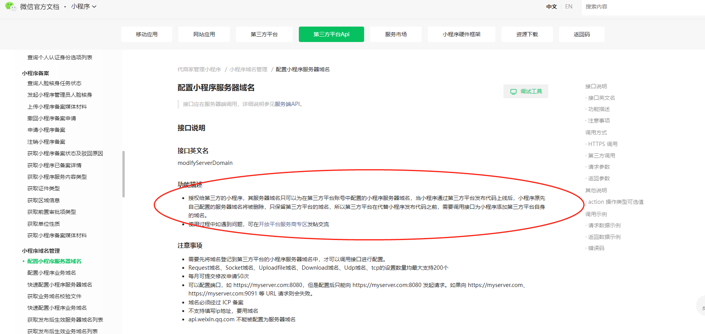Open sidebar item 获取小程序备案状态及驳回原因

tap(65, 153)
